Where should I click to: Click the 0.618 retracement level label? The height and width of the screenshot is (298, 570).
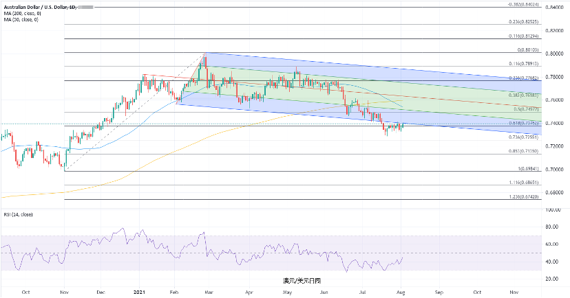[x=524, y=124]
